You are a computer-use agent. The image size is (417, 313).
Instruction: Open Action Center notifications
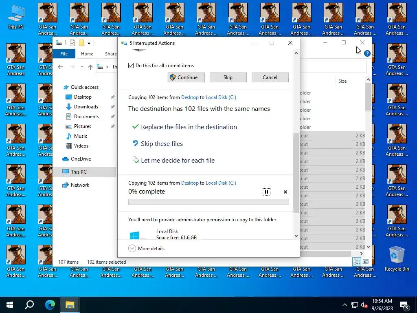click(404, 306)
